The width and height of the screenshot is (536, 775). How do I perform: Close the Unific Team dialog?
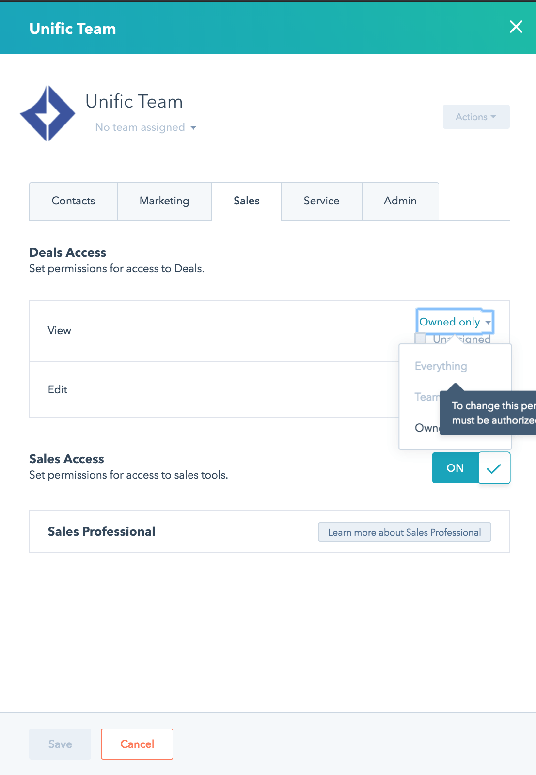516,28
